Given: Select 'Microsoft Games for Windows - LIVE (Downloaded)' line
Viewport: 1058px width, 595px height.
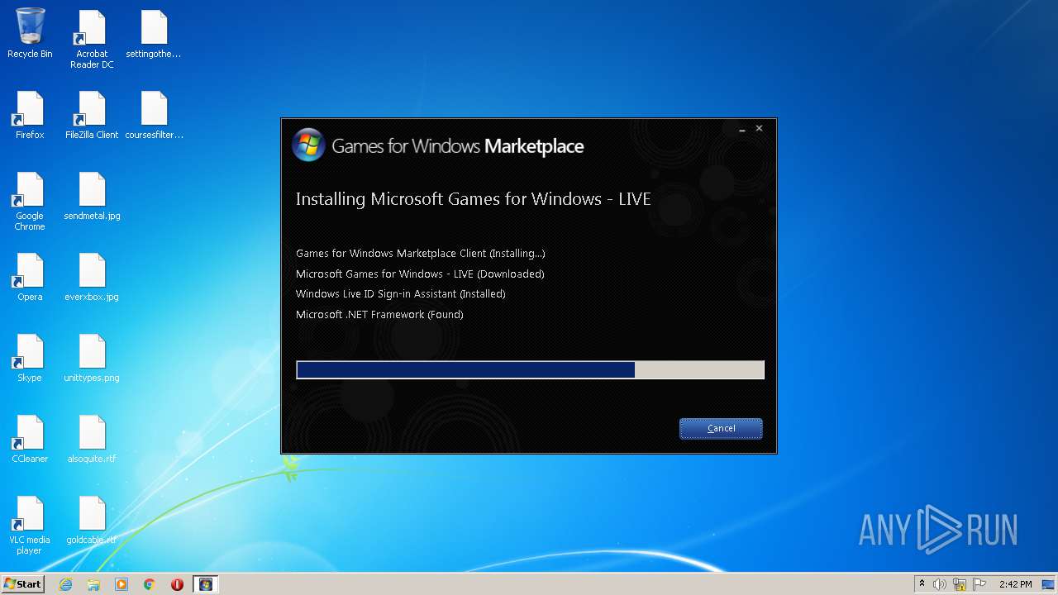Looking at the screenshot, I should [420, 274].
